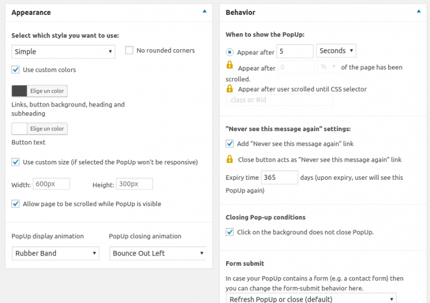Click the Expiry time input field

tap(279, 178)
